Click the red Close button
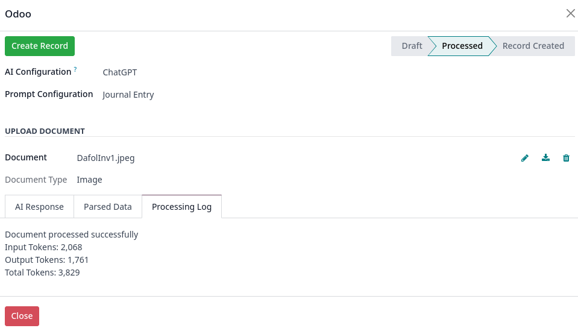578x334 pixels. coord(22,316)
